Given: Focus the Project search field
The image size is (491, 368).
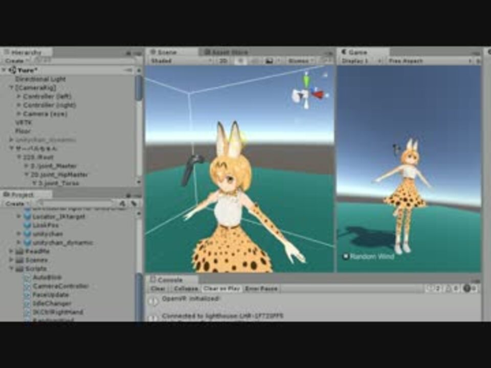Looking at the screenshot, I should tap(75, 203).
